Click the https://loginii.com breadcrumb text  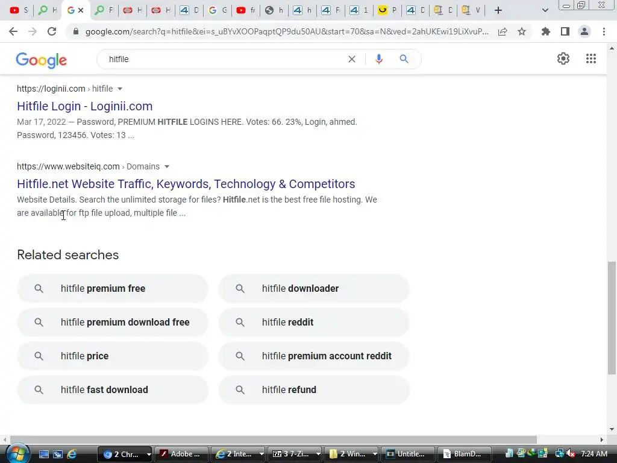51,89
